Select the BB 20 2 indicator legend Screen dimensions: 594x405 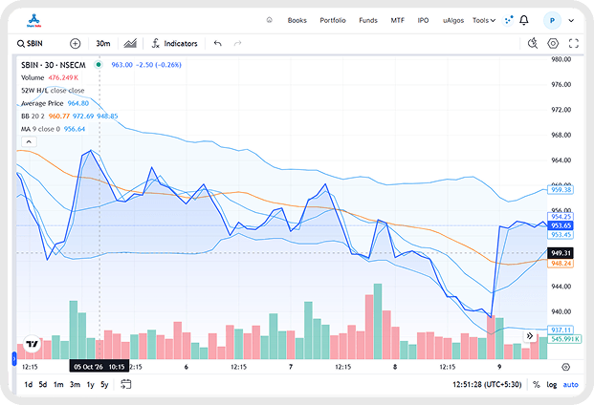click(33, 117)
